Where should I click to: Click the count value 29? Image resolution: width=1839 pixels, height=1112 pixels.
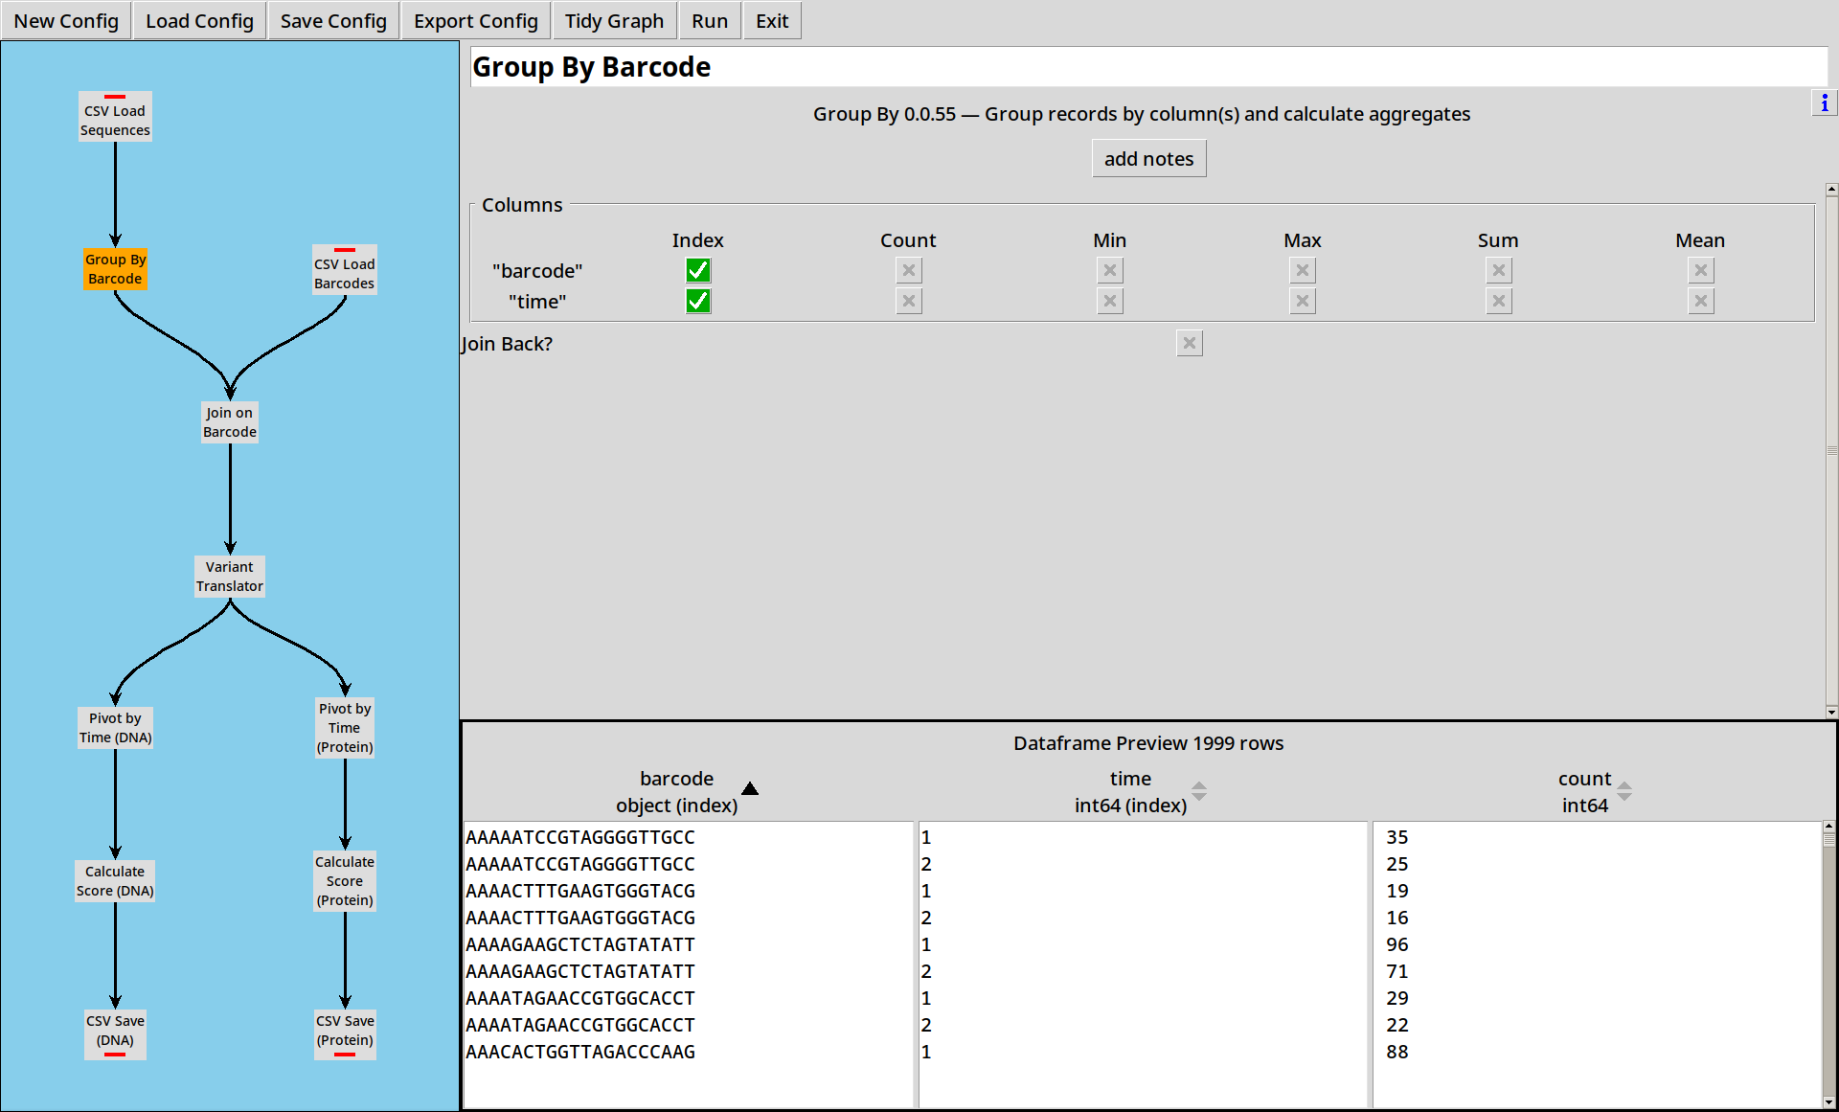tap(1397, 998)
